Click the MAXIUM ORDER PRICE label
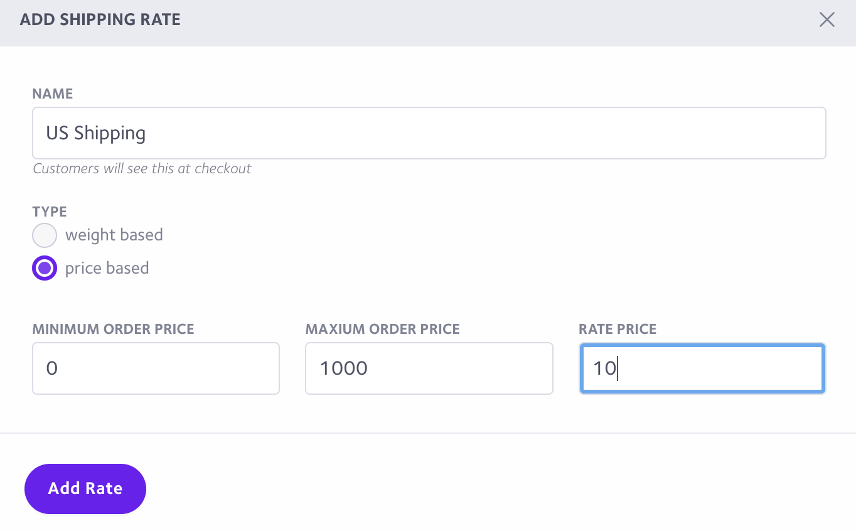The width and height of the screenshot is (856, 531). click(x=383, y=330)
